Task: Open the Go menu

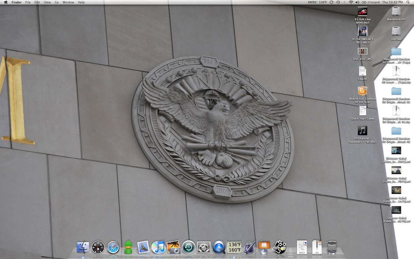Action: 57,2
